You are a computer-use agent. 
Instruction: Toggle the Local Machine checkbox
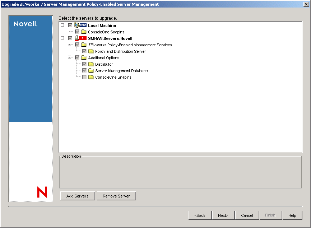(70, 25)
